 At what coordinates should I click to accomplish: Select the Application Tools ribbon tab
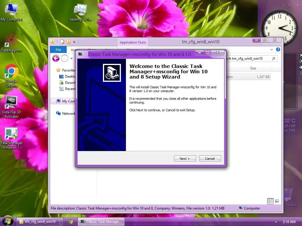pyautogui.click(x=133, y=42)
